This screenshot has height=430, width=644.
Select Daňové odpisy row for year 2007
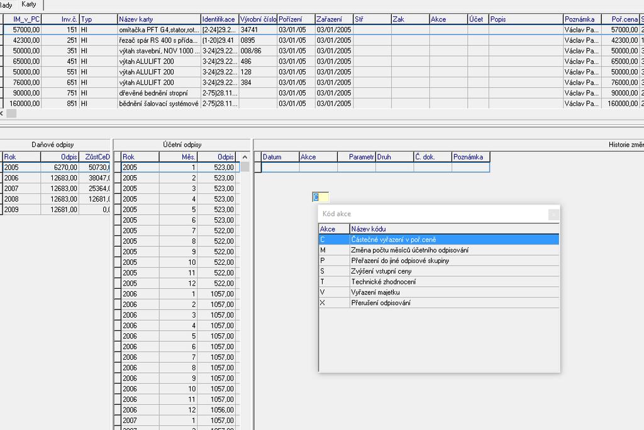pos(56,188)
